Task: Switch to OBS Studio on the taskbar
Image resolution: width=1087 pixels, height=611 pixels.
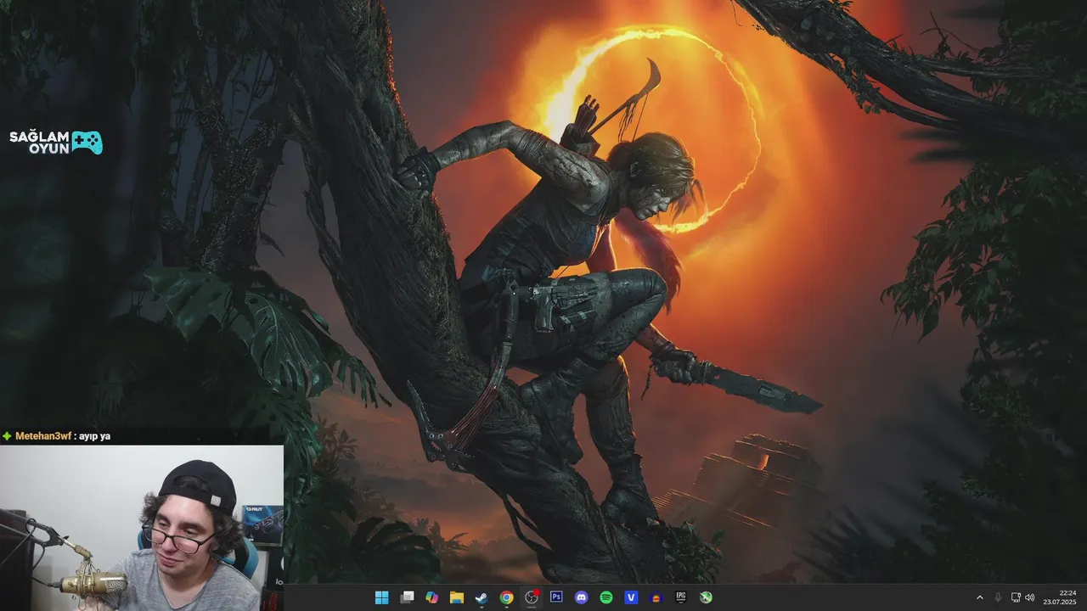Action: tap(532, 597)
